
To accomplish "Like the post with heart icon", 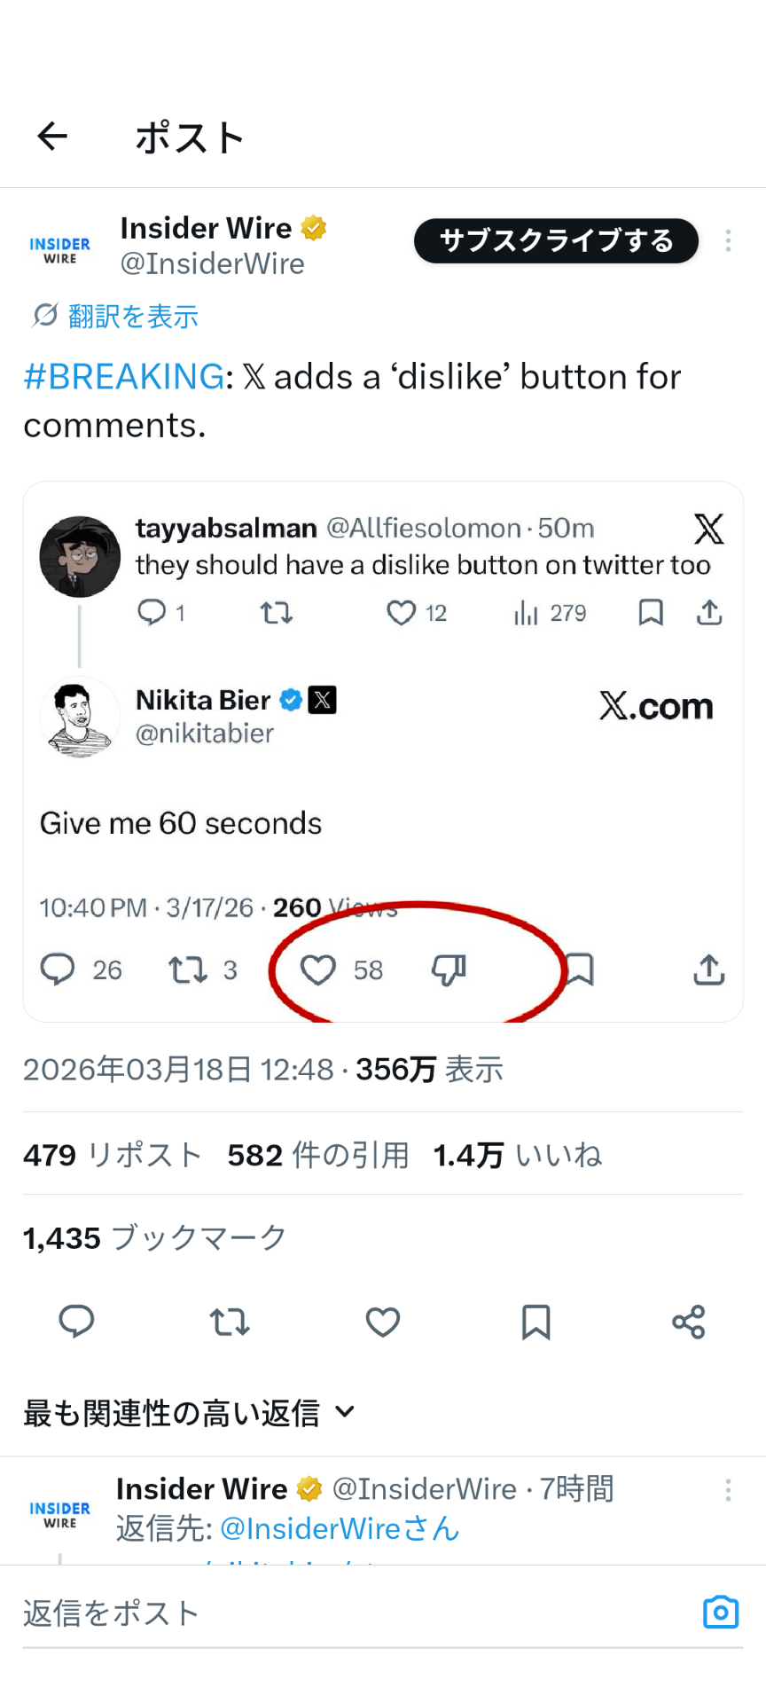I will (x=383, y=1322).
